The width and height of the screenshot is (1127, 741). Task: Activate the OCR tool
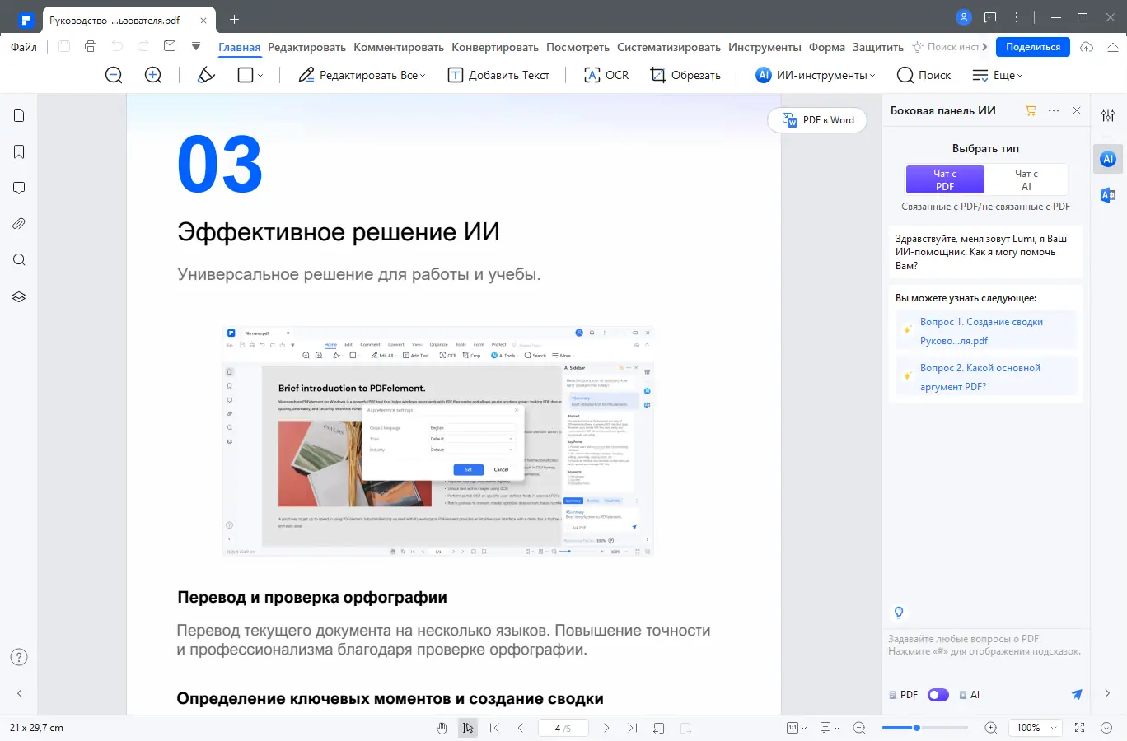[606, 75]
